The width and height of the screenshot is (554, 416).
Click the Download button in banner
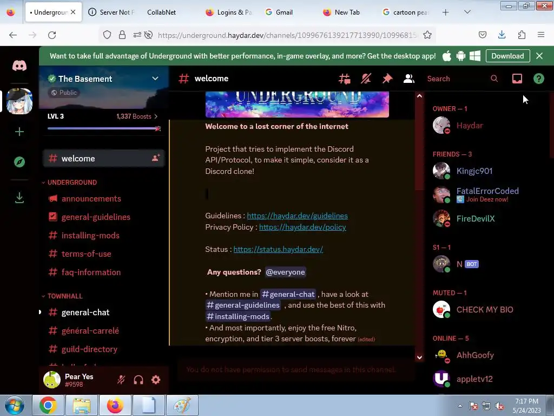pos(507,56)
